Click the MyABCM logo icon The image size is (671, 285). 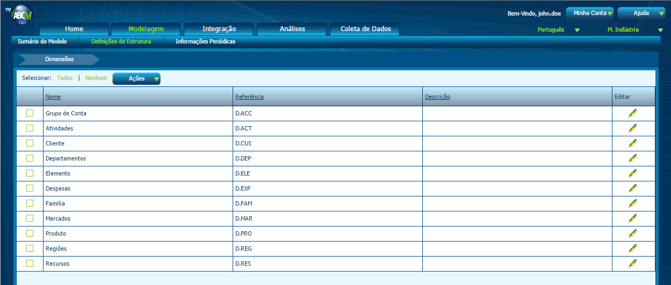click(x=22, y=14)
